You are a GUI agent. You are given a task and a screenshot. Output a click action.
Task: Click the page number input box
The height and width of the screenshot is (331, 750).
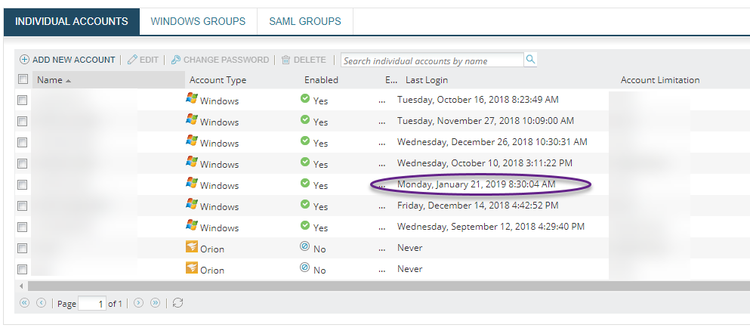[x=92, y=304]
